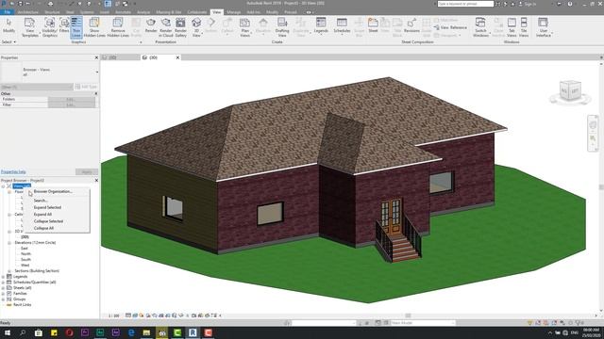Close the Project Browser panel
The height and width of the screenshot is (339, 604).
[96, 180]
